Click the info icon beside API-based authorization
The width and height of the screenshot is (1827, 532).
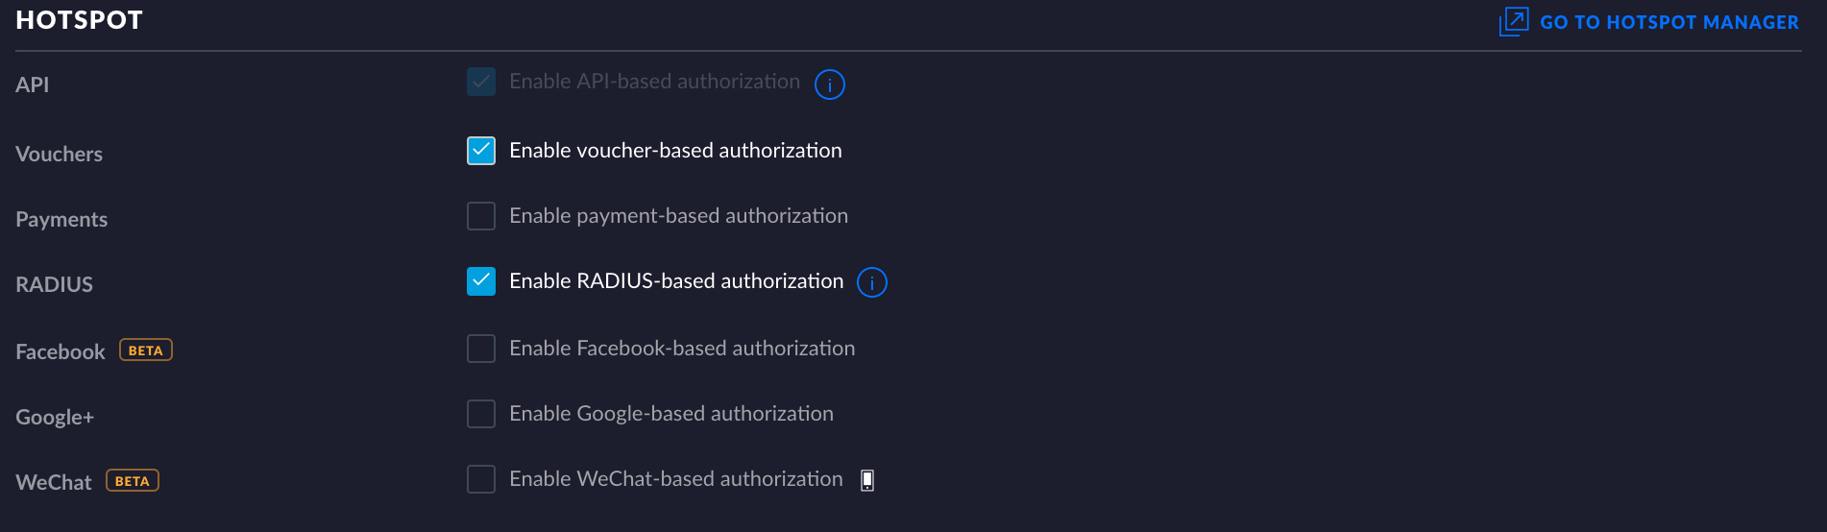[829, 85]
